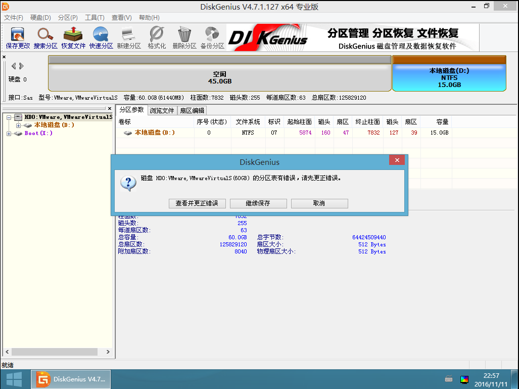Select the 本地磁盘(D:) NTFS 15.0GB block
Image resolution: width=519 pixels, height=389 pixels.
click(449, 73)
